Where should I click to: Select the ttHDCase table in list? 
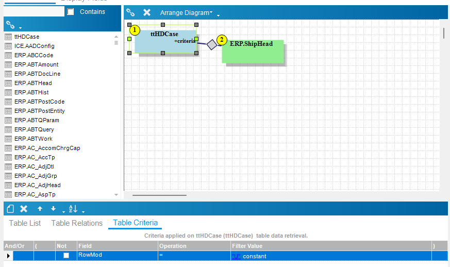point(27,37)
